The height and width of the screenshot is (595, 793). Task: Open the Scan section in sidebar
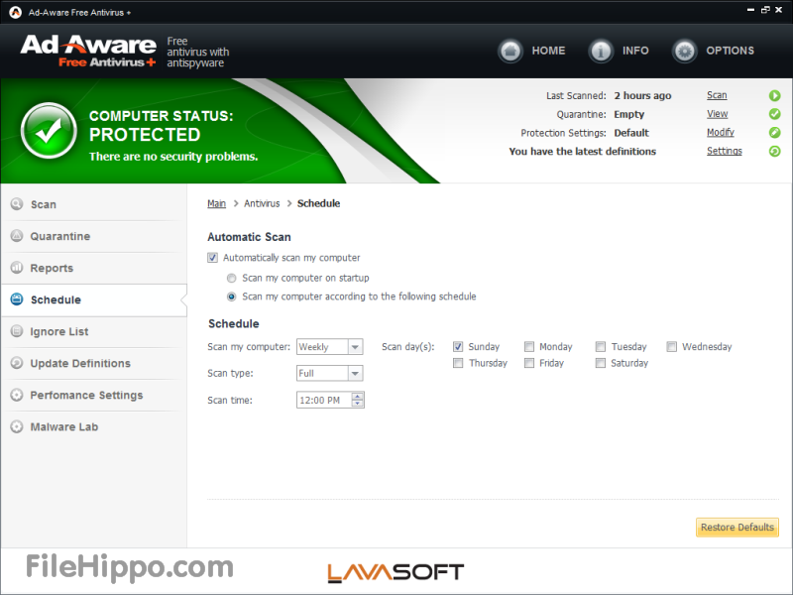94,204
